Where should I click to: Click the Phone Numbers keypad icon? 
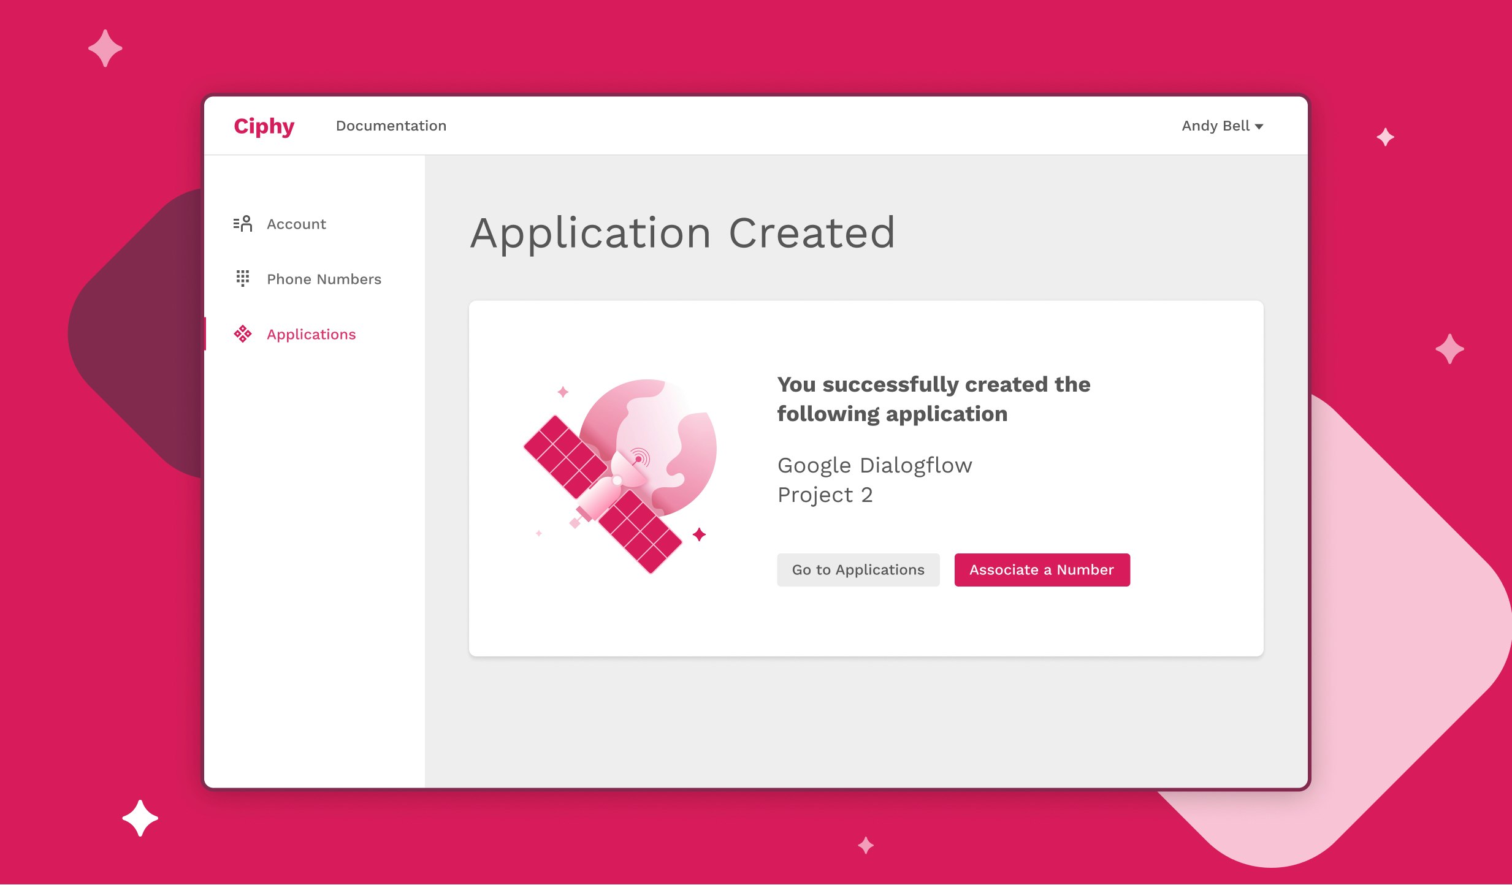pyautogui.click(x=242, y=278)
